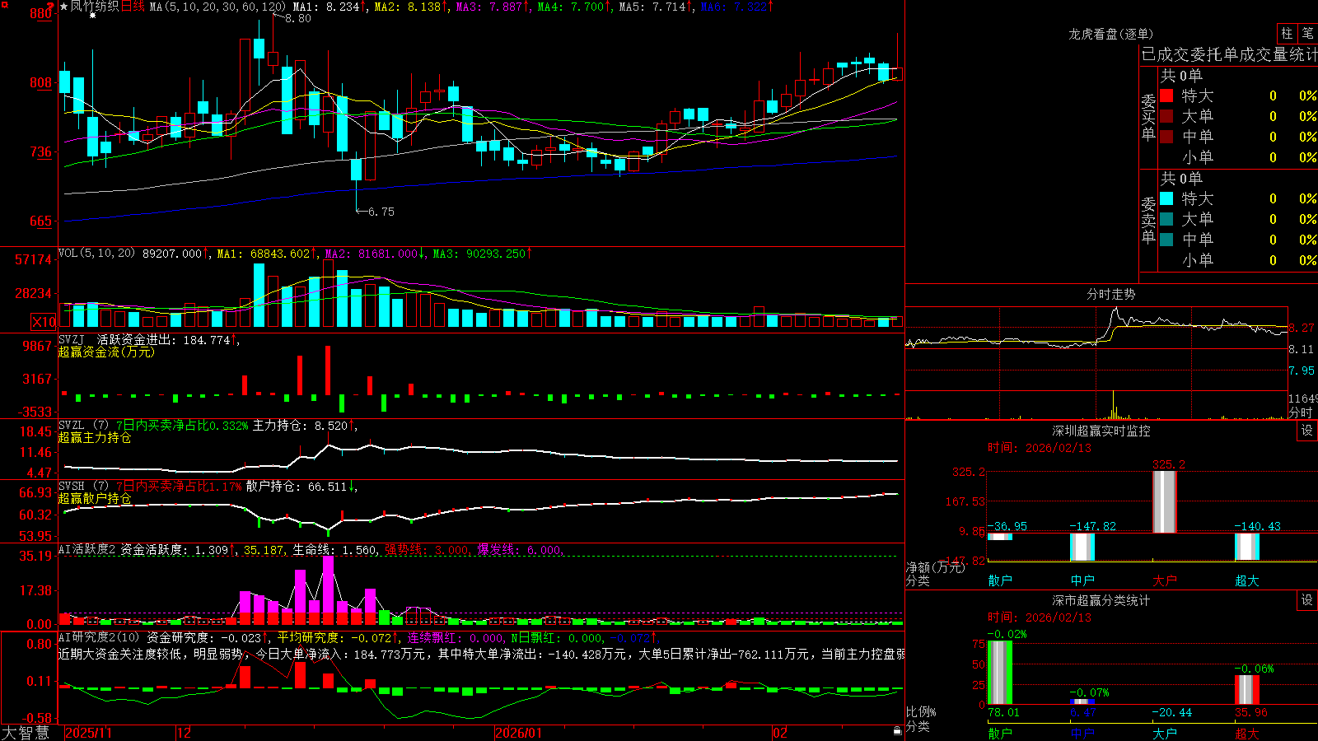Click the AI研究度2(10) indicator label

(x=99, y=637)
